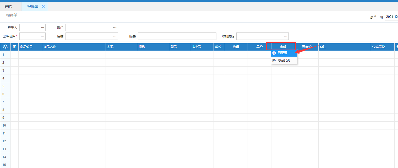The width and height of the screenshot is (398, 168).
Task: Click the grid settings gear icon
Action: 5,47
